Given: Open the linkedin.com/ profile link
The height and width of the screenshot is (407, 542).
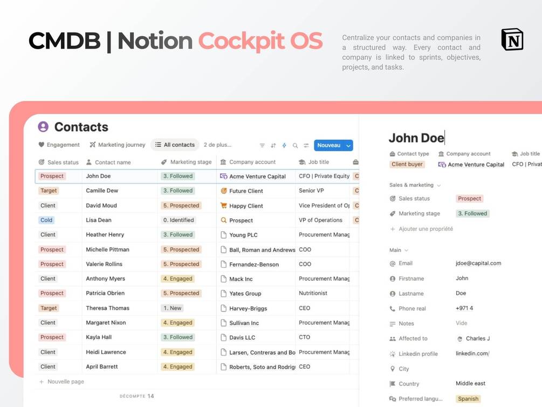Looking at the screenshot, I should pyautogui.click(x=472, y=354).
